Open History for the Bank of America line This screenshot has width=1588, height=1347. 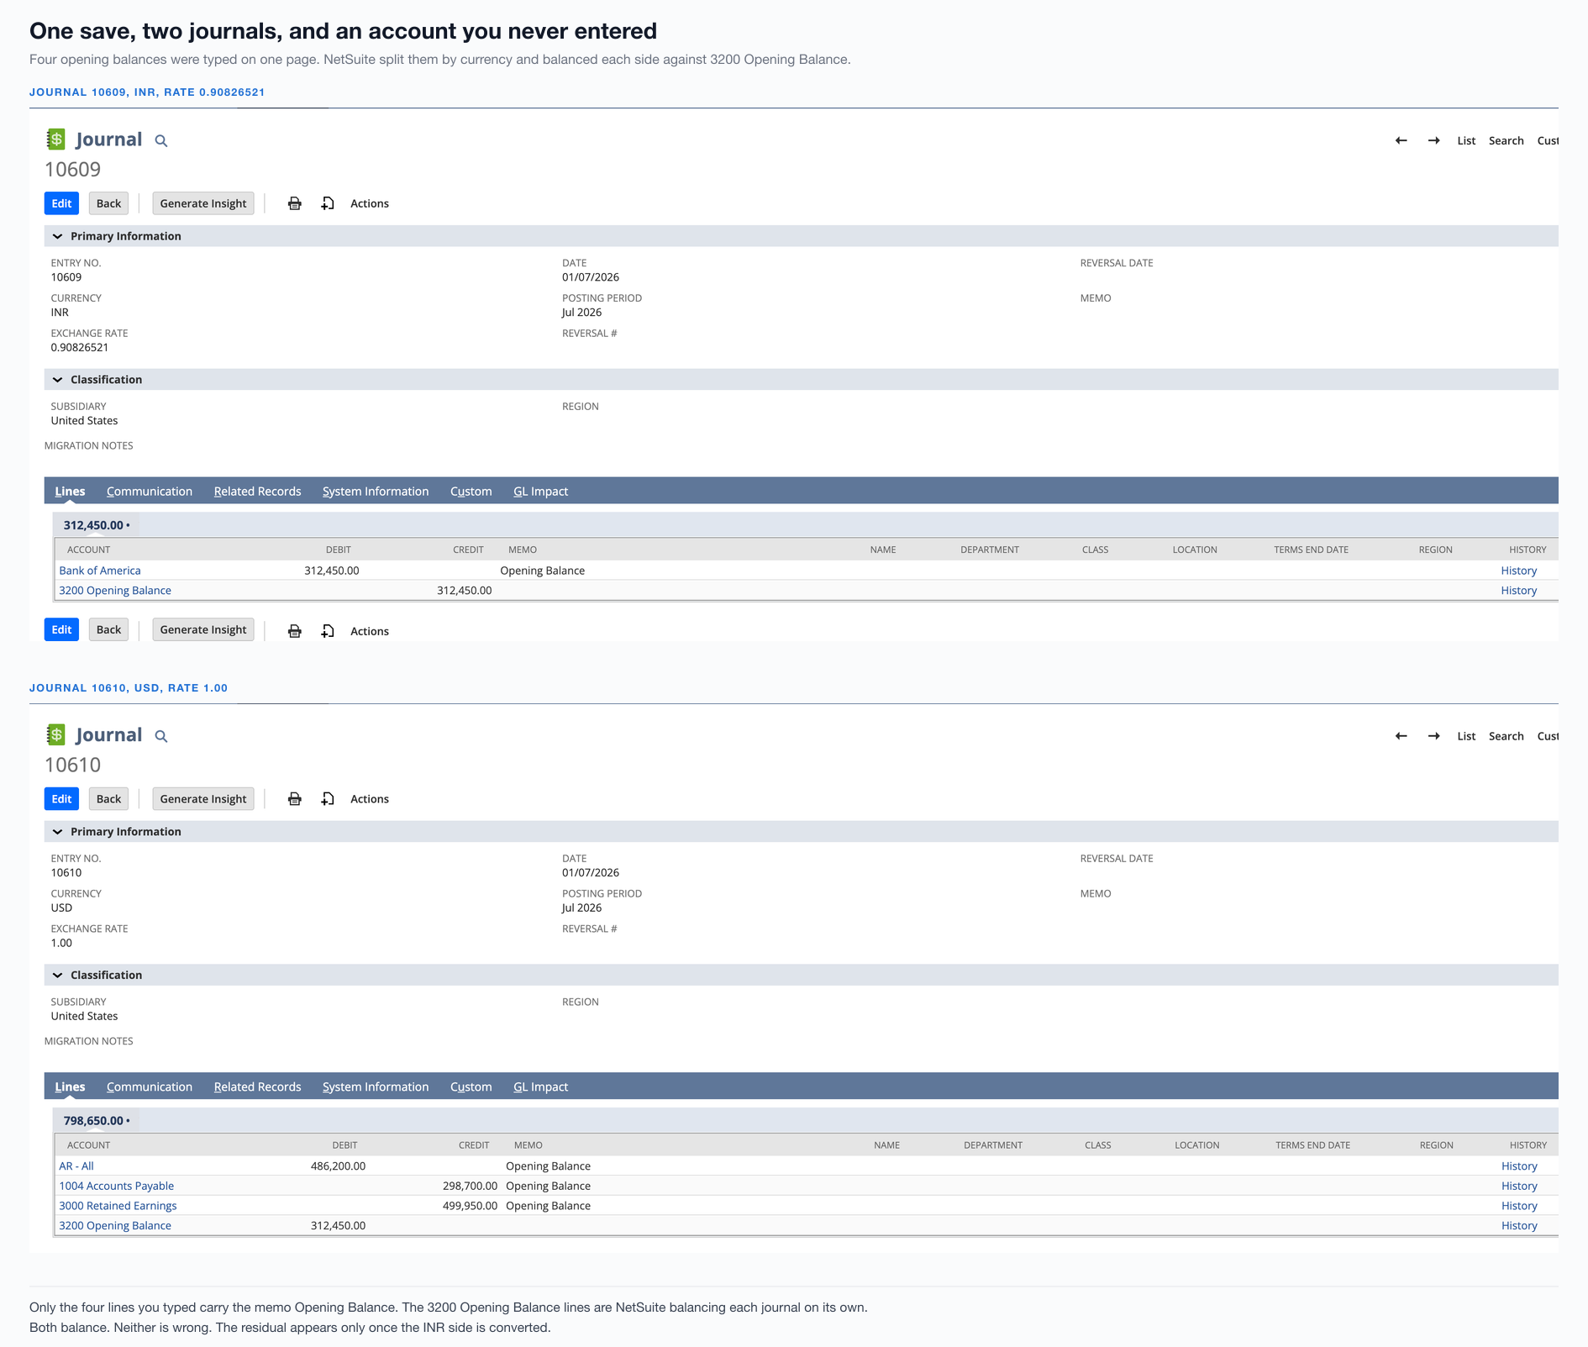coord(1519,571)
